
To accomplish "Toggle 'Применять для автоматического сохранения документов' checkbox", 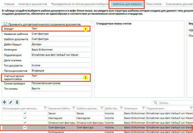I will coord(6,24).
